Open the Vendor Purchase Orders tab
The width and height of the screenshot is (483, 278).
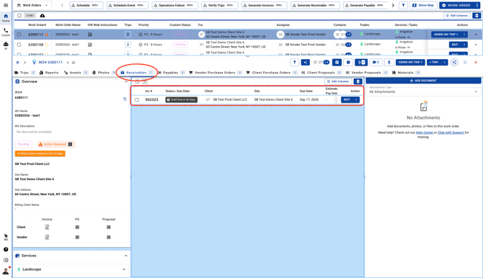point(216,73)
